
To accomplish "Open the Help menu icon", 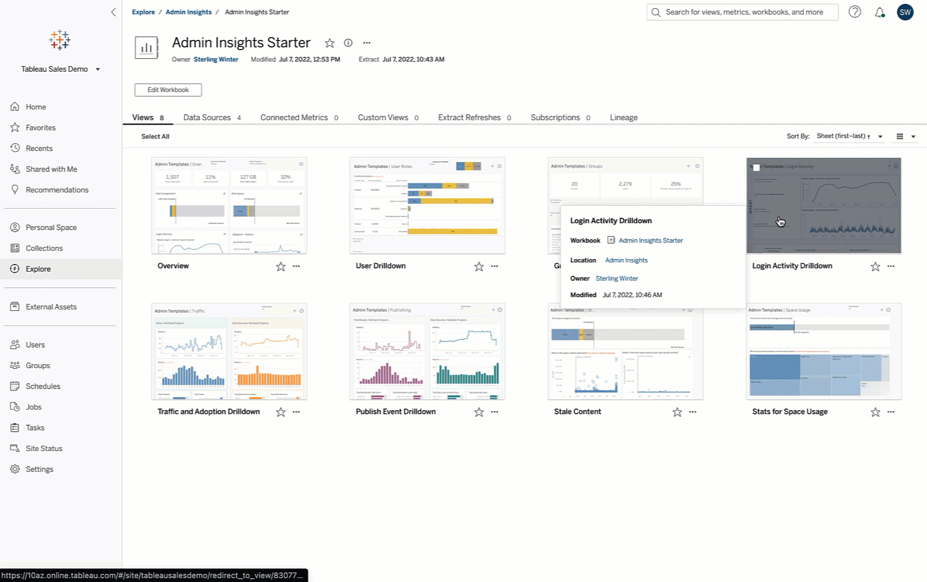I will [x=855, y=12].
